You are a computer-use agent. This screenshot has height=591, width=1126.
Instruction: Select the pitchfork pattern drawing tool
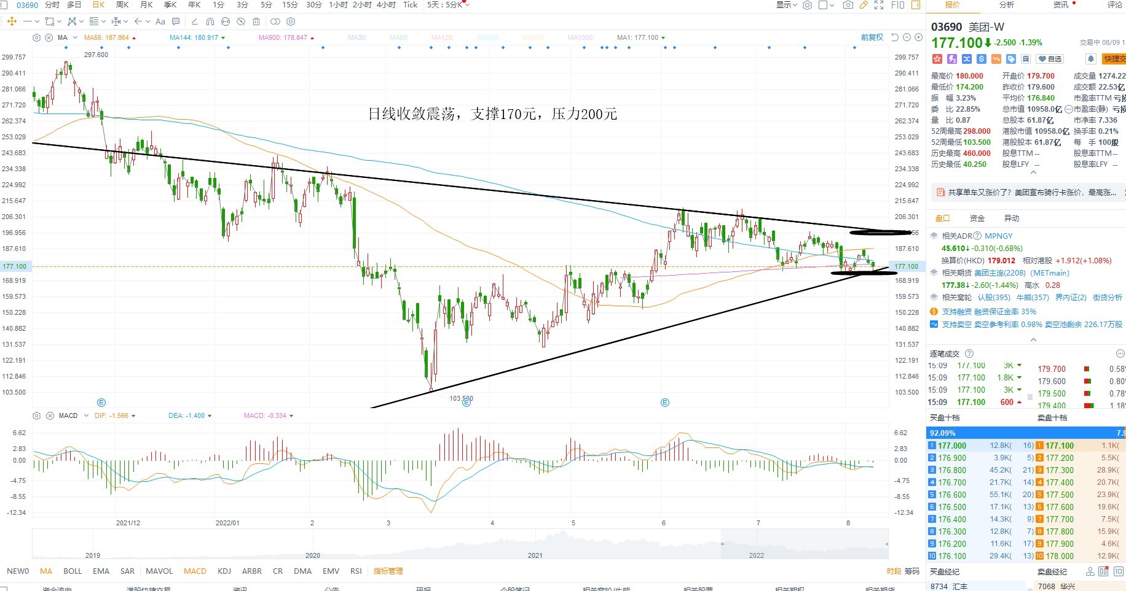(72, 21)
